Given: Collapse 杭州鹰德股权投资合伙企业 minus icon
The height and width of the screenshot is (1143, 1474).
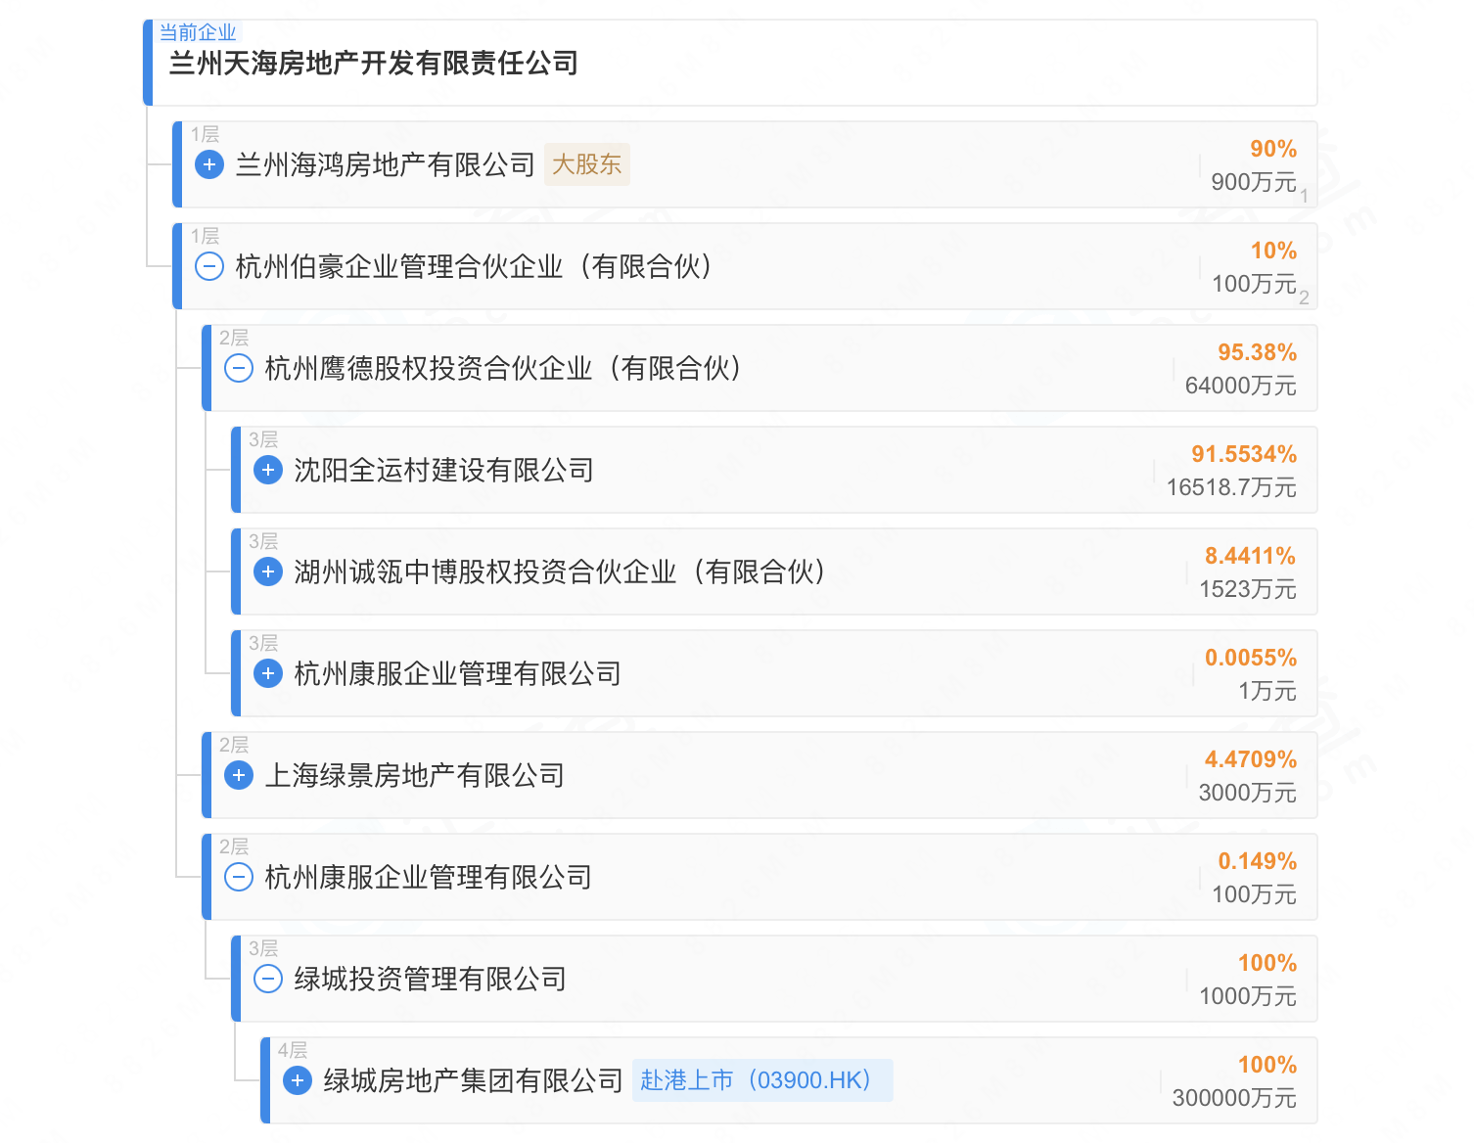Looking at the screenshot, I should (x=239, y=368).
